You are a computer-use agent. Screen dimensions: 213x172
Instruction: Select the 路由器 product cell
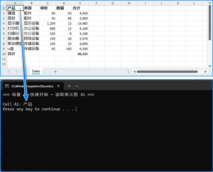(15, 39)
